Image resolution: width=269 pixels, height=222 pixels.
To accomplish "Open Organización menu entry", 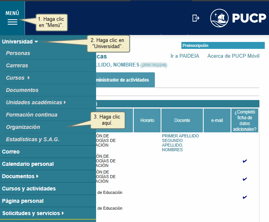I will click(23, 127).
